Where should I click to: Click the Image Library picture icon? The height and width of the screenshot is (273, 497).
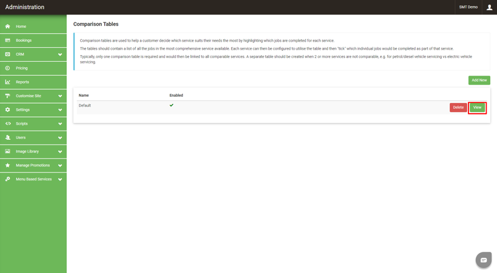(8, 151)
